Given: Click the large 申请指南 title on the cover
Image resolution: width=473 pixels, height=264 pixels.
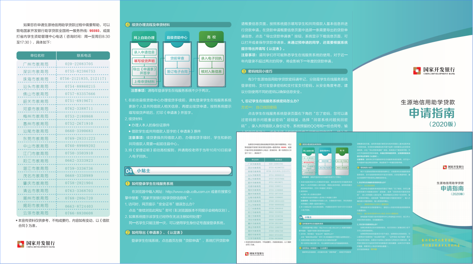Looking at the screenshot, I should click(432, 113).
